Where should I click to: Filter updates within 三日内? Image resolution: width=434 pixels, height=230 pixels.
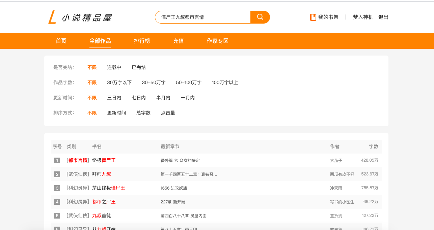114,98
